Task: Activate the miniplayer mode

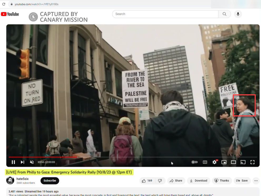Action: pyautogui.click(x=224, y=162)
